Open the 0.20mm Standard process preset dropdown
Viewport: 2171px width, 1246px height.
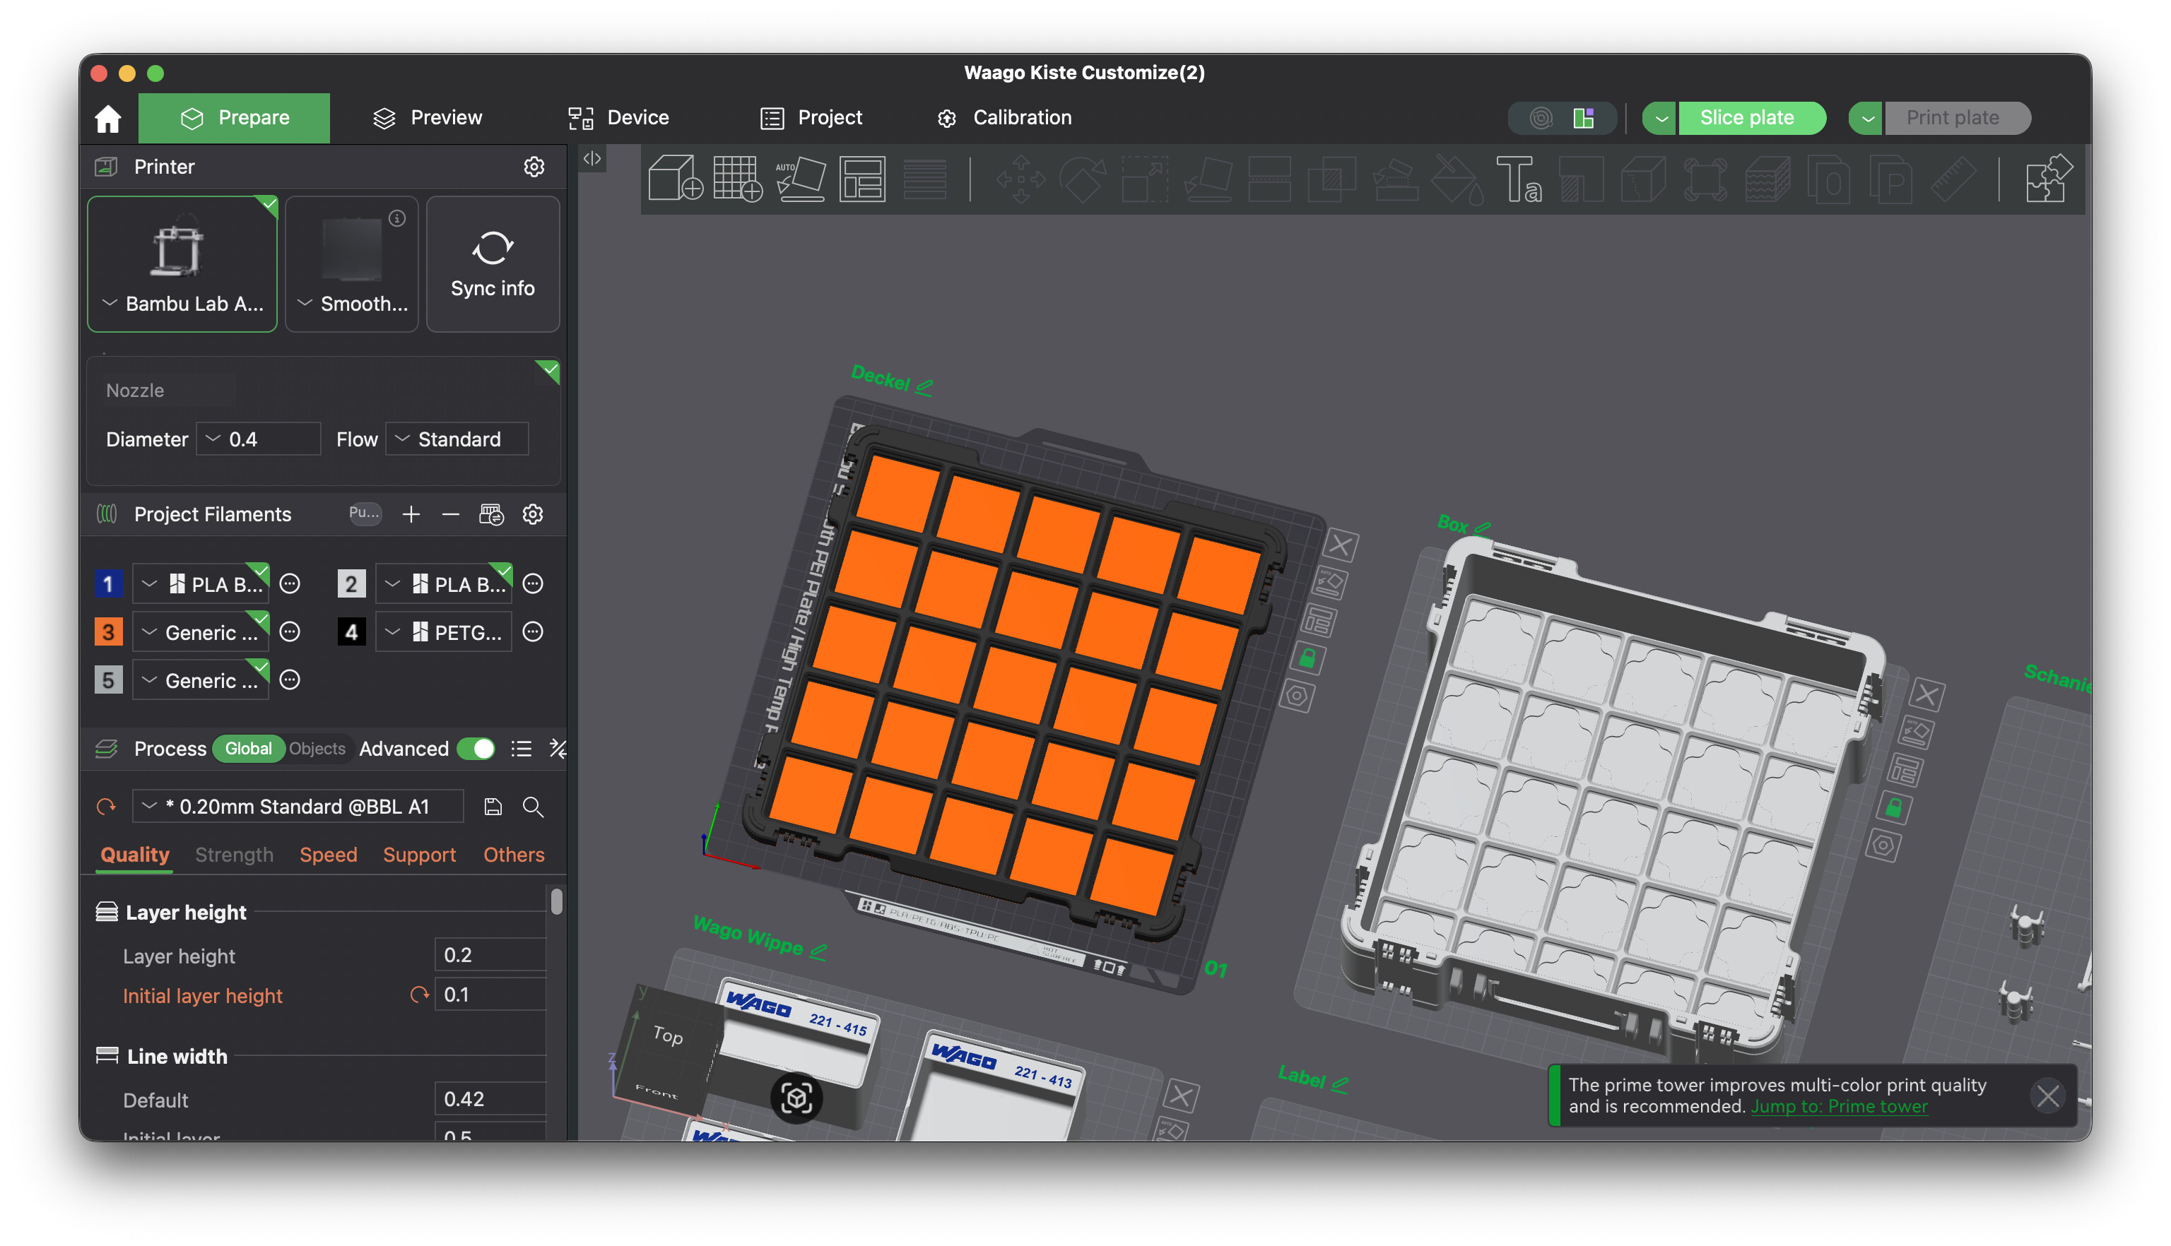298,806
